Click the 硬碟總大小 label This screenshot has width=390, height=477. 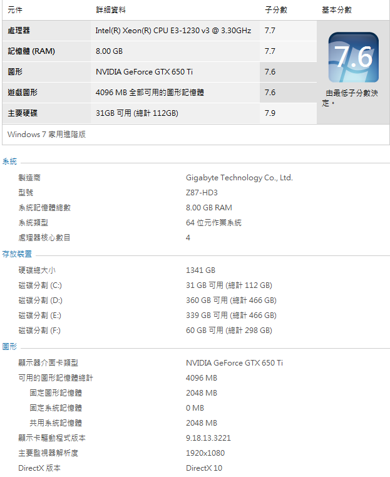37,270
